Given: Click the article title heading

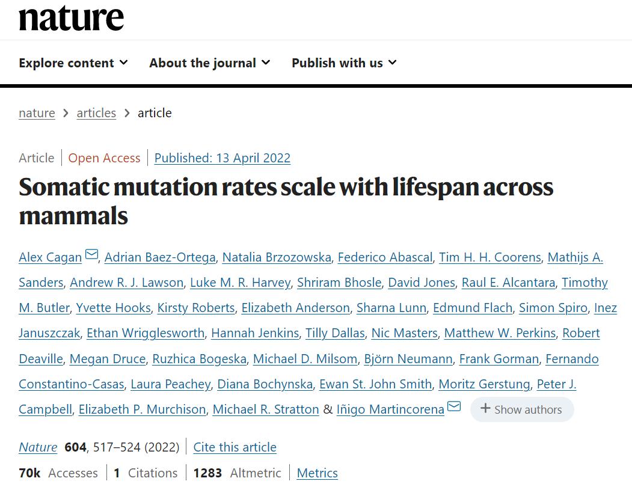Looking at the screenshot, I should point(286,201).
